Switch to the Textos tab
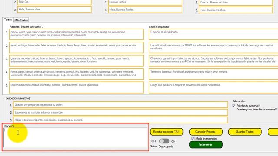This screenshot has width=278, height=156. [x=8, y=19]
